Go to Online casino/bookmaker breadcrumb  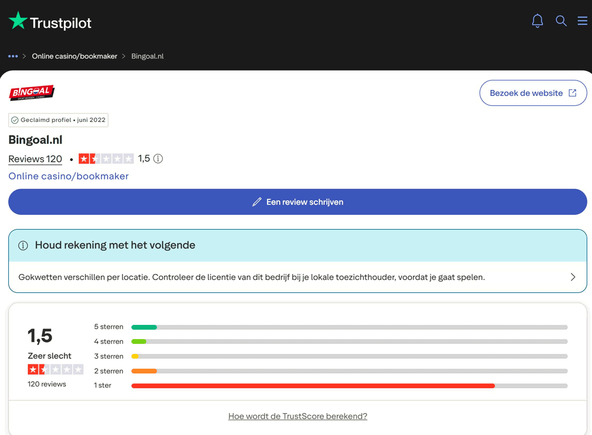(75, 56)
